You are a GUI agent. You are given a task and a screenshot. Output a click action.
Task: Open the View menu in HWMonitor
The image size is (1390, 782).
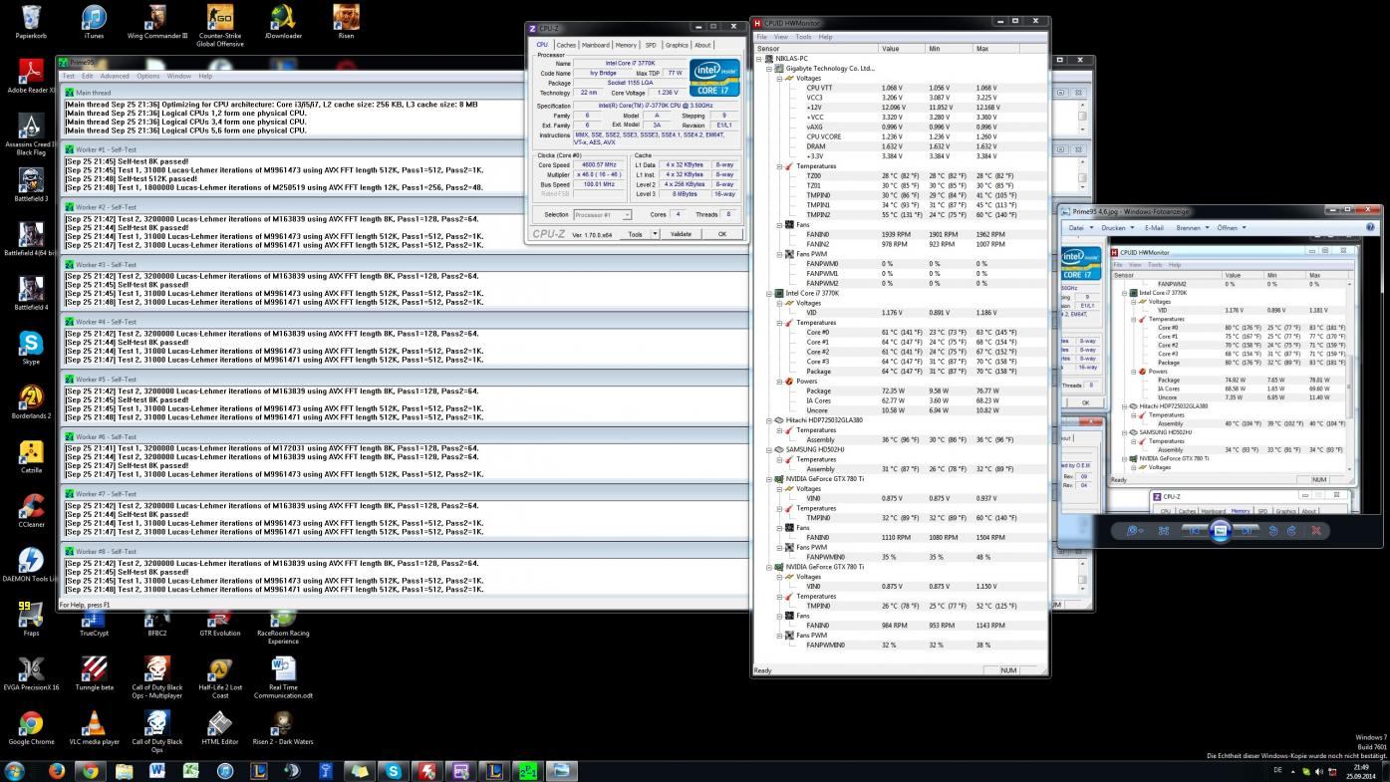780,37
